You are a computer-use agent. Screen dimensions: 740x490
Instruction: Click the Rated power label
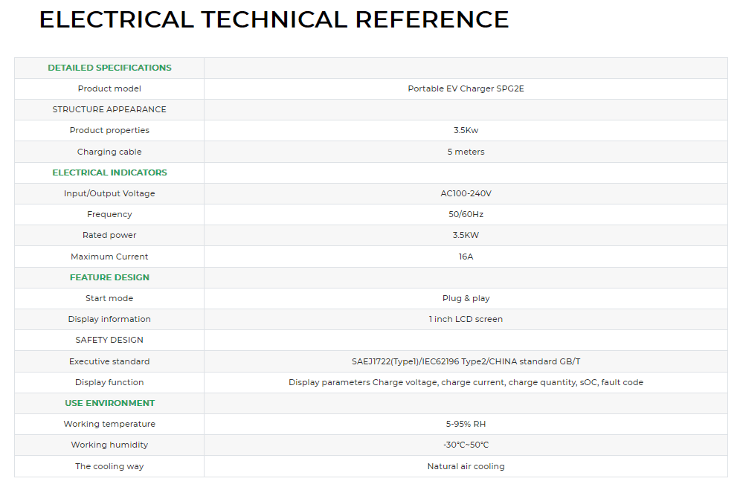pos(109,235)
